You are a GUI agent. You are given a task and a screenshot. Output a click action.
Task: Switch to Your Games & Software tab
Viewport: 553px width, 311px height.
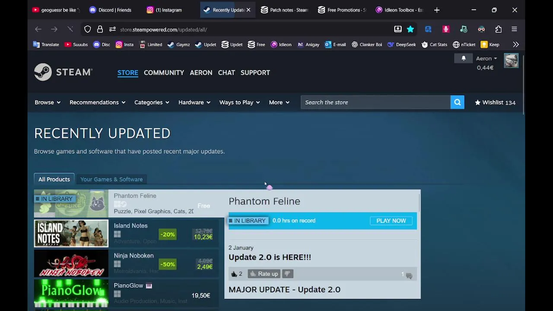[111, 179]
